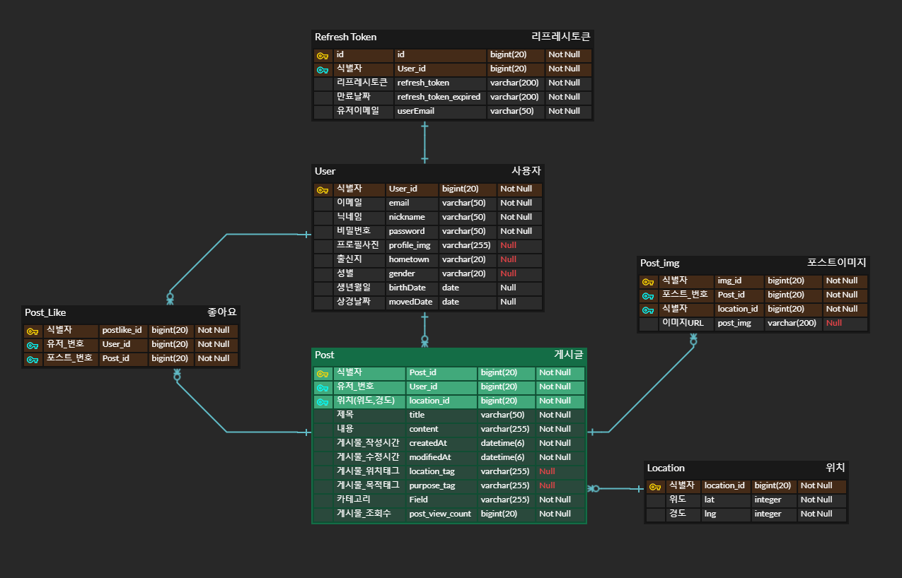
Task: Select the primary key icon next to img_id
Action: [x=648, y=281]
